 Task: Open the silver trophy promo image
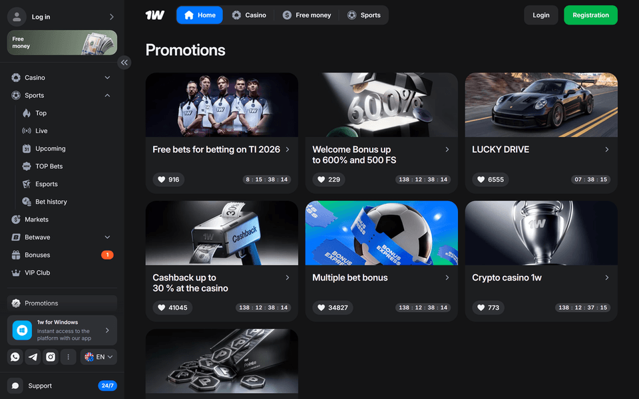click(541, 233)
